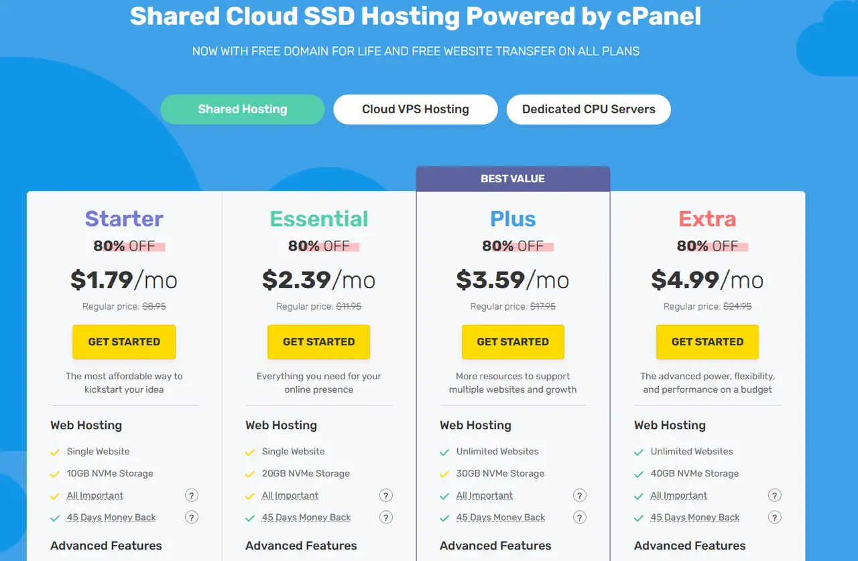Click Advanced Features heading in Plus plan

[x=495, y=546]
